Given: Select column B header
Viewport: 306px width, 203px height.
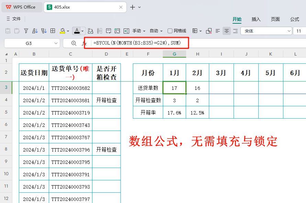Looking at the screenshot, I should tap(34, 54).
